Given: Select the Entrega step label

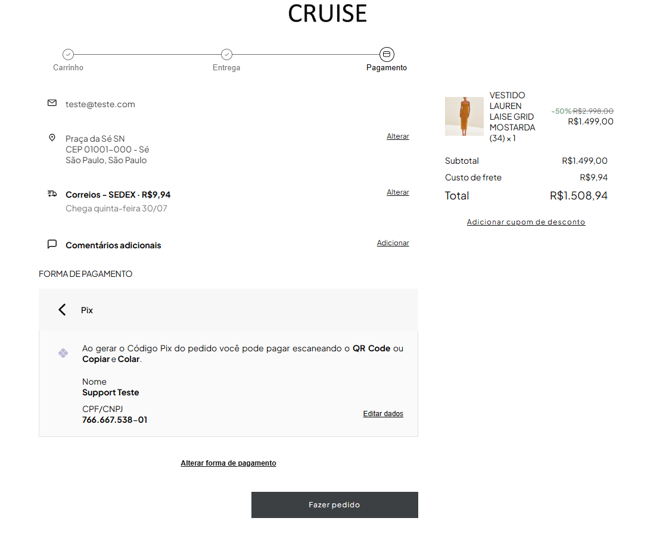Looking at the screenshot, I should point(226,68).
